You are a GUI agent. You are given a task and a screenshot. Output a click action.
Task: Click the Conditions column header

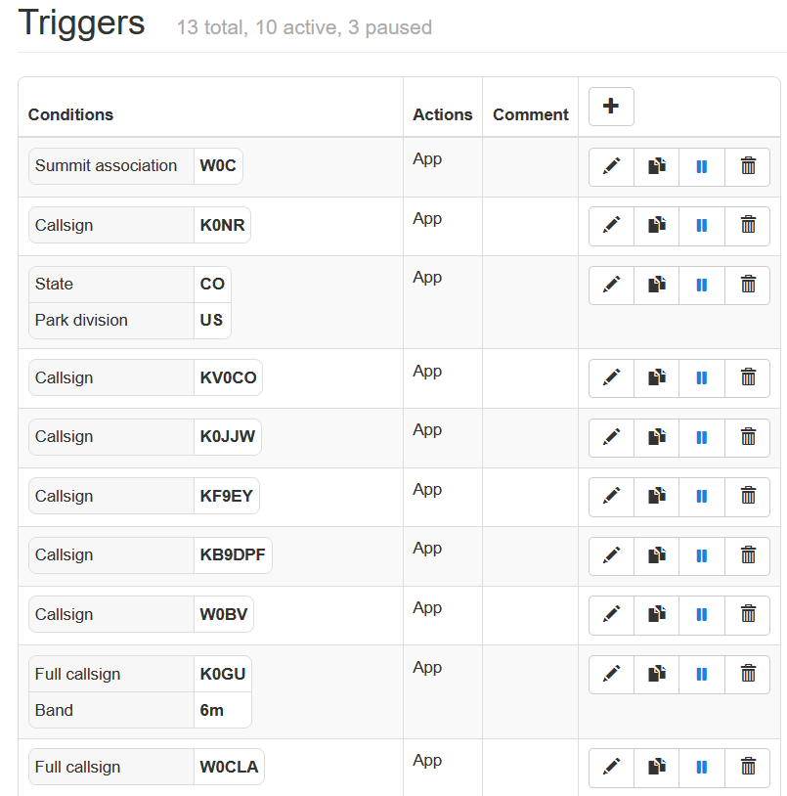[x=70, y=114]
